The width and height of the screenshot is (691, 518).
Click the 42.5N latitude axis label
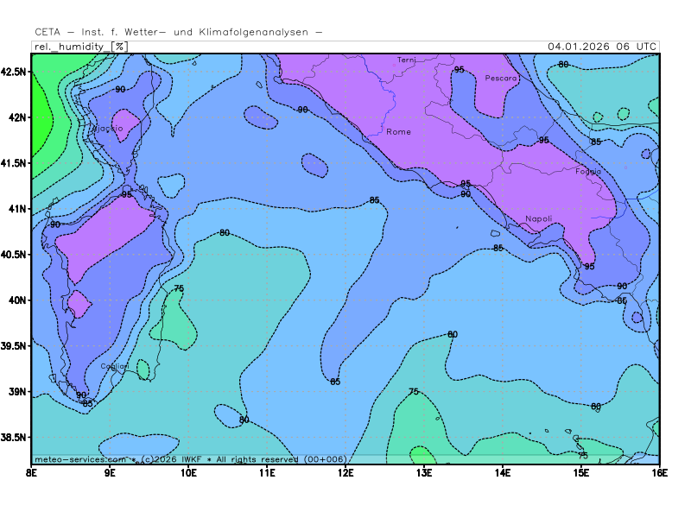[15, 72]
